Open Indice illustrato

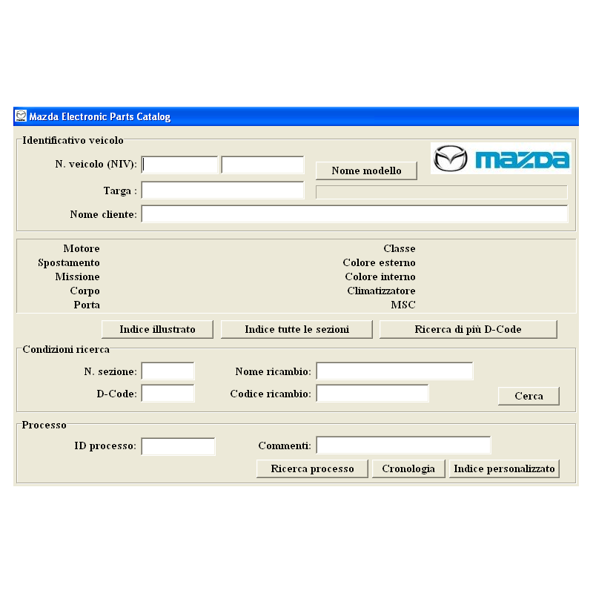157,329
